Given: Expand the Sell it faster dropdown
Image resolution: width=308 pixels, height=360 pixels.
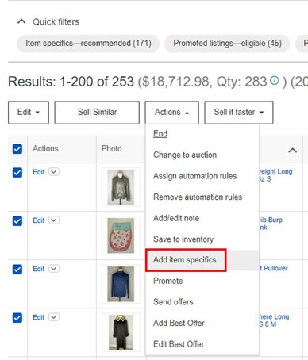Looking at the screenshot, I should (239, 113).
